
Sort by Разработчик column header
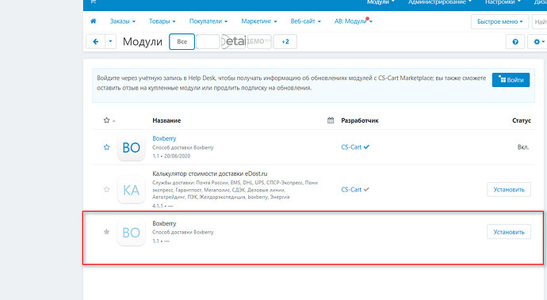[x=360, y=120]
